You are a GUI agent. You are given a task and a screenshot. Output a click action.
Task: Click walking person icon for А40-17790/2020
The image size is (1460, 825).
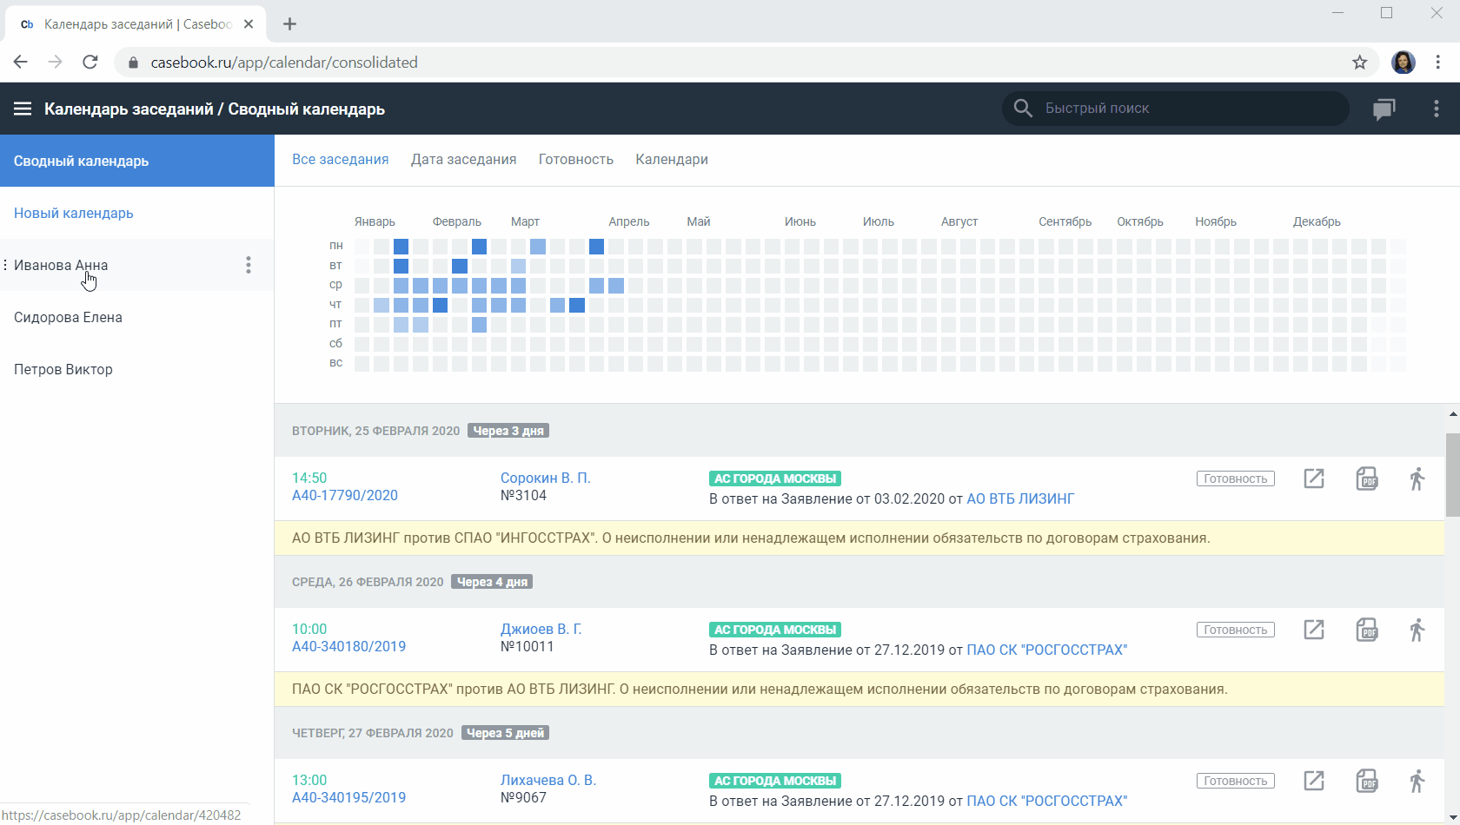(1417, 478)
